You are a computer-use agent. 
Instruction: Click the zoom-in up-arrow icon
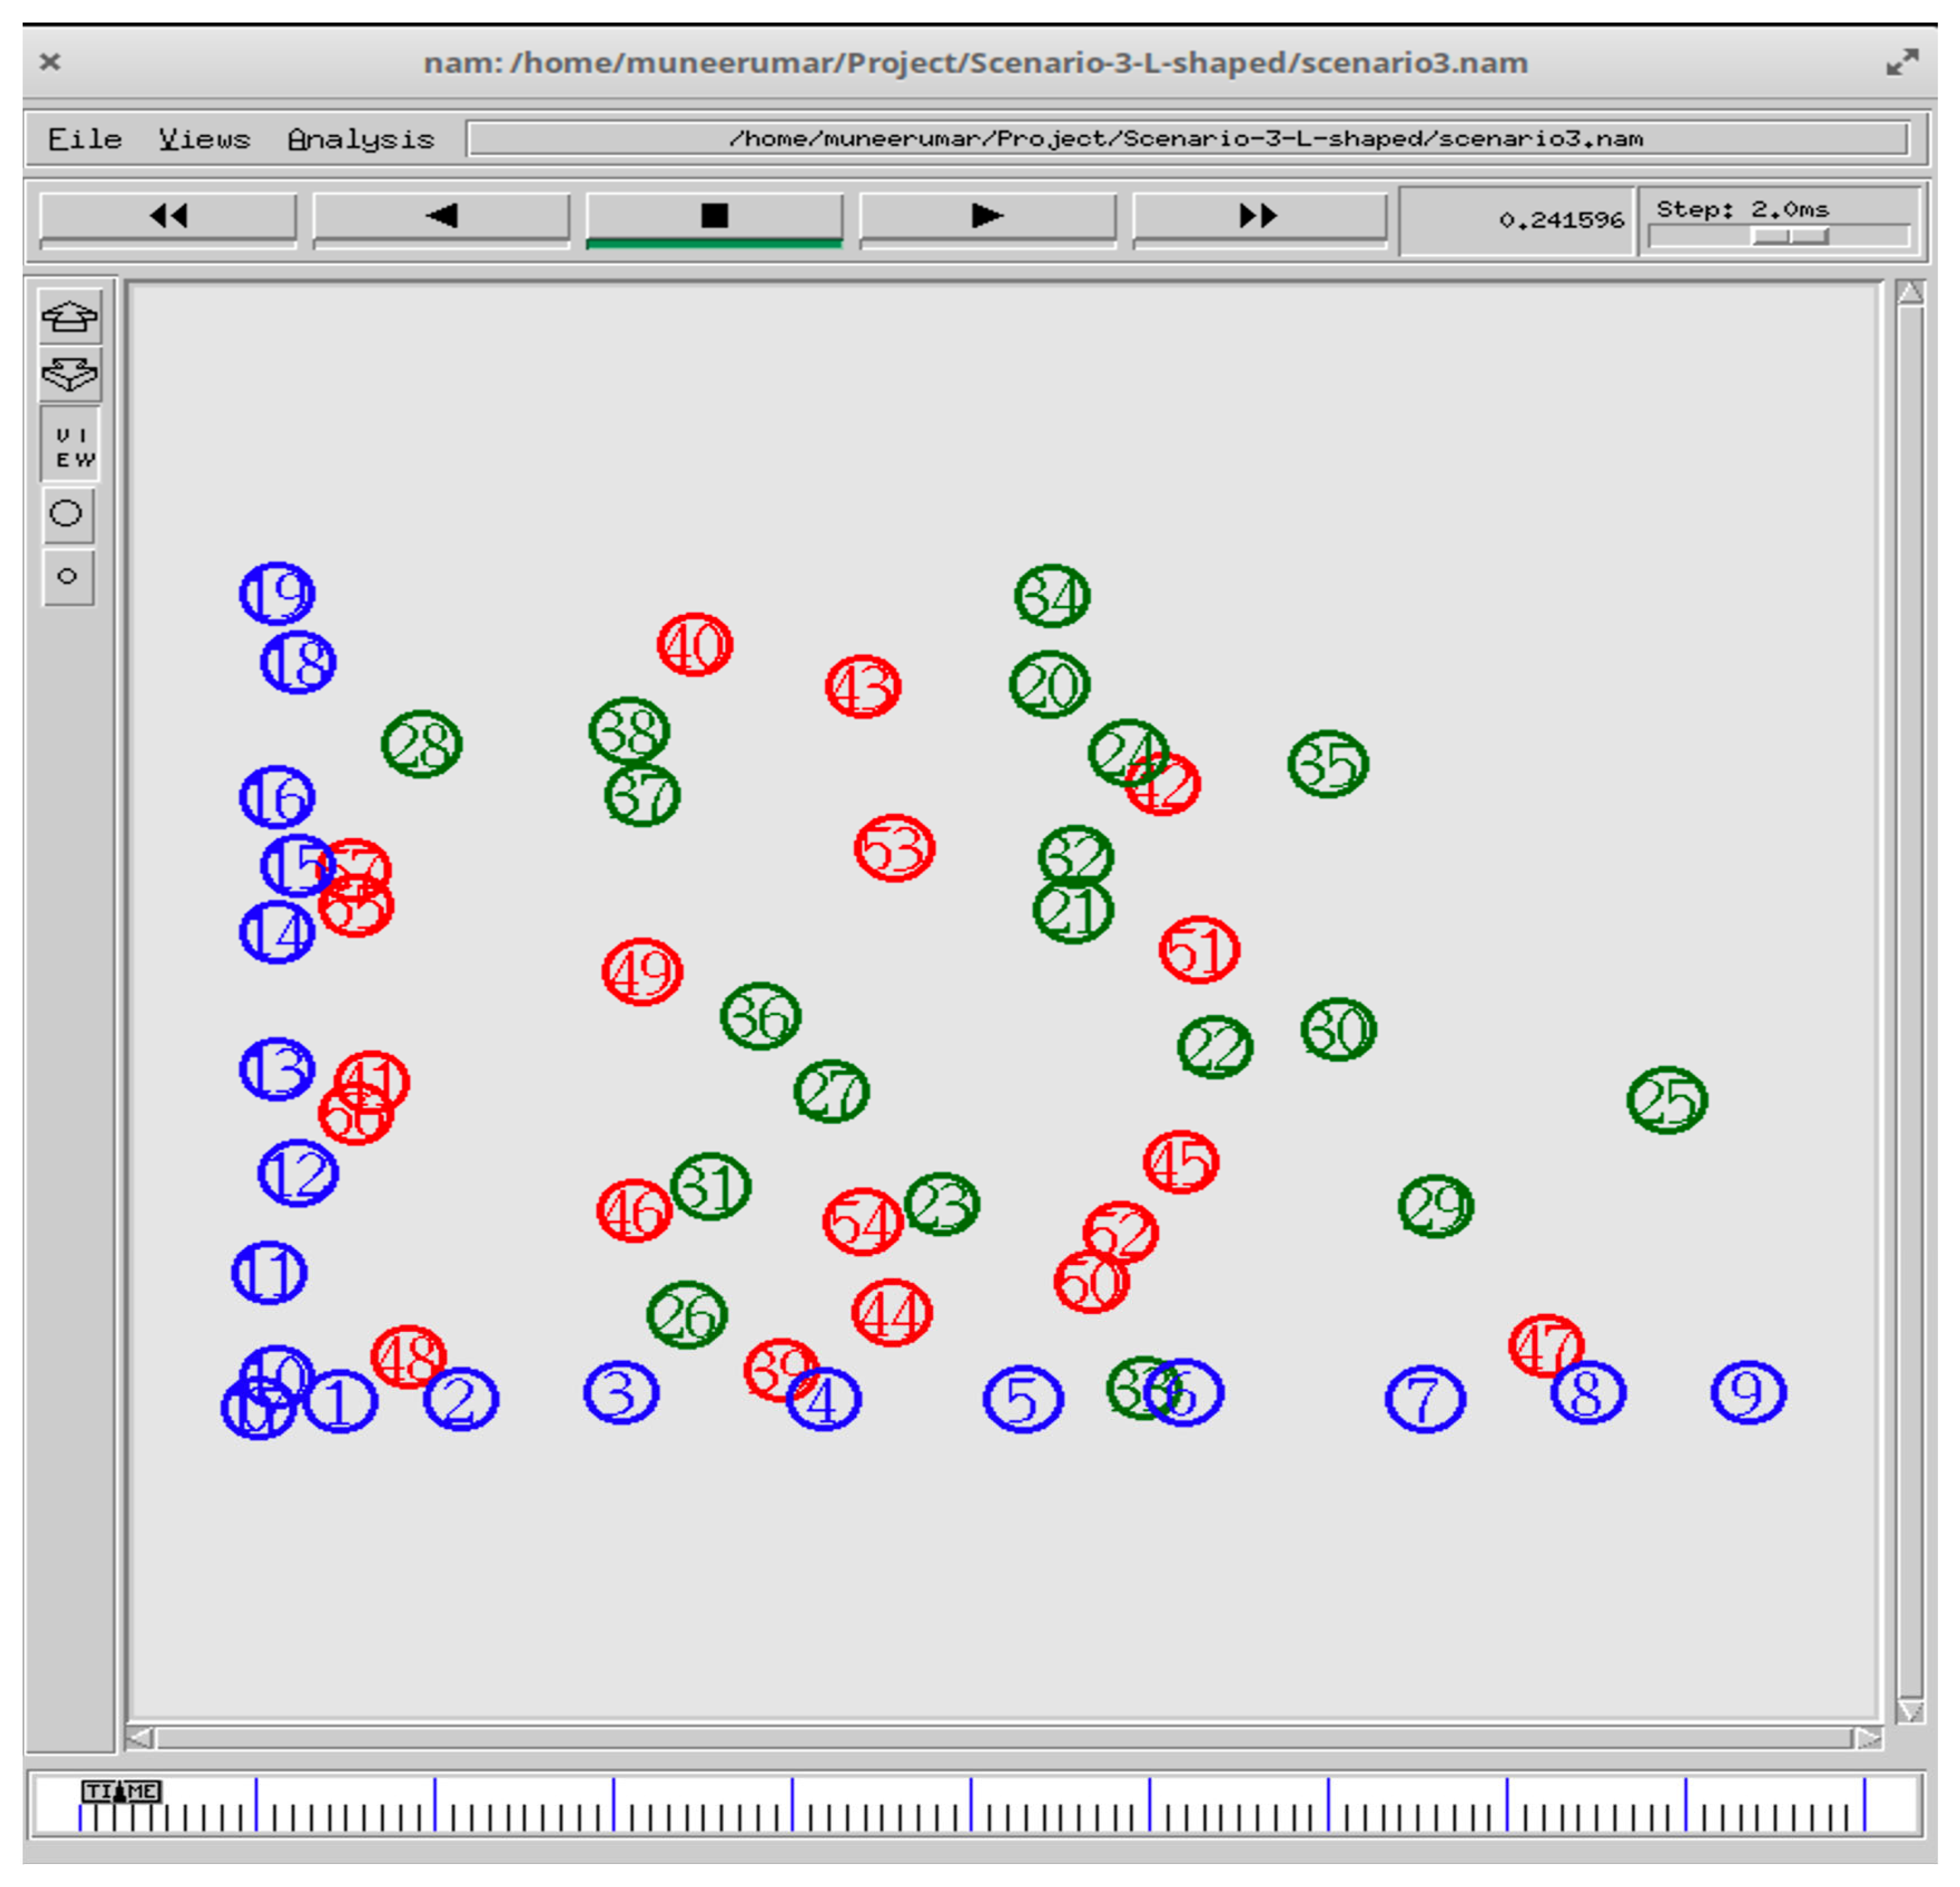(69, 317)
